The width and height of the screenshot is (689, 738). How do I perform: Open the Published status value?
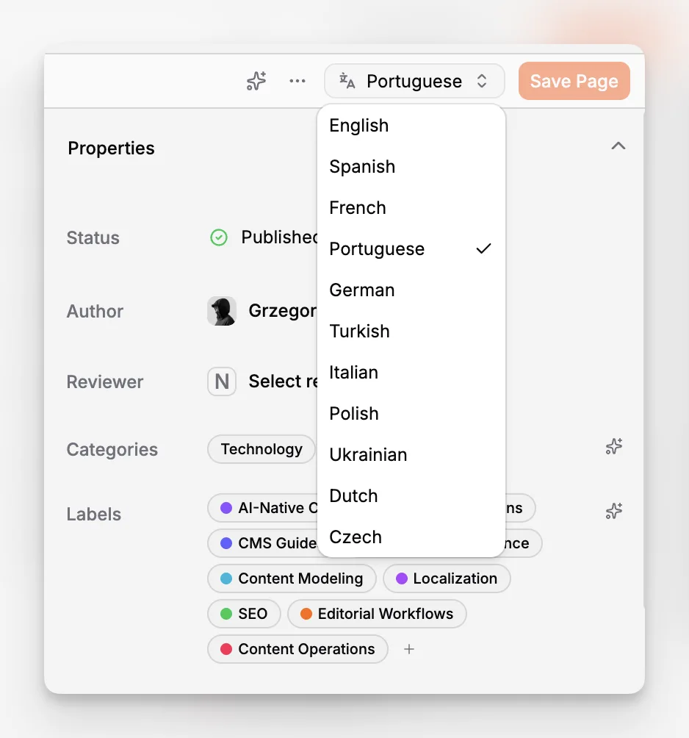coord(279,237)
